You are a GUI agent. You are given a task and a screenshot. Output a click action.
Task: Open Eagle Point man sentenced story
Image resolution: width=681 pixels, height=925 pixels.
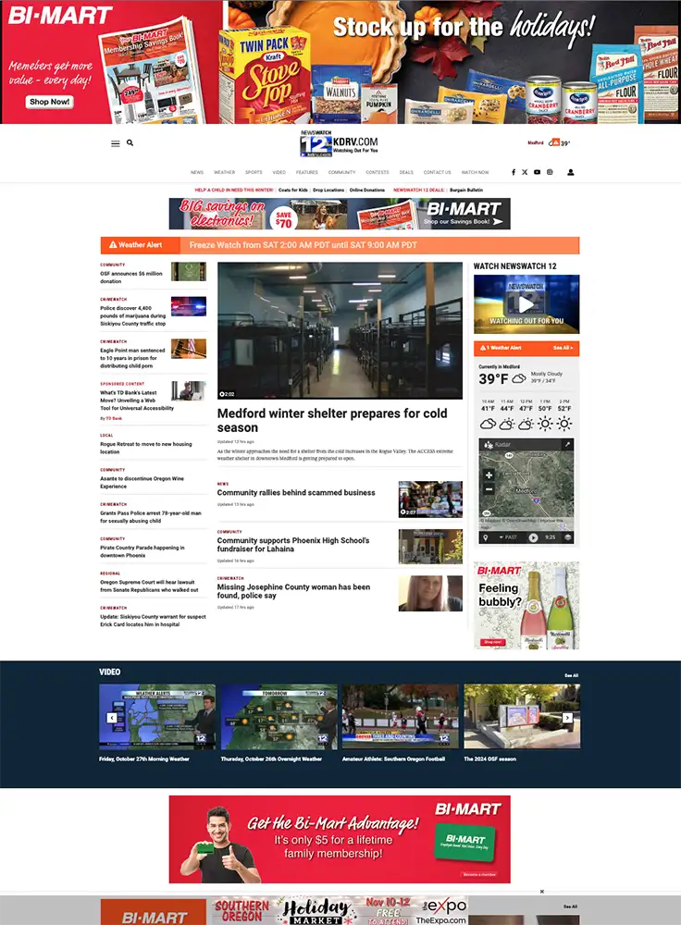133,358
